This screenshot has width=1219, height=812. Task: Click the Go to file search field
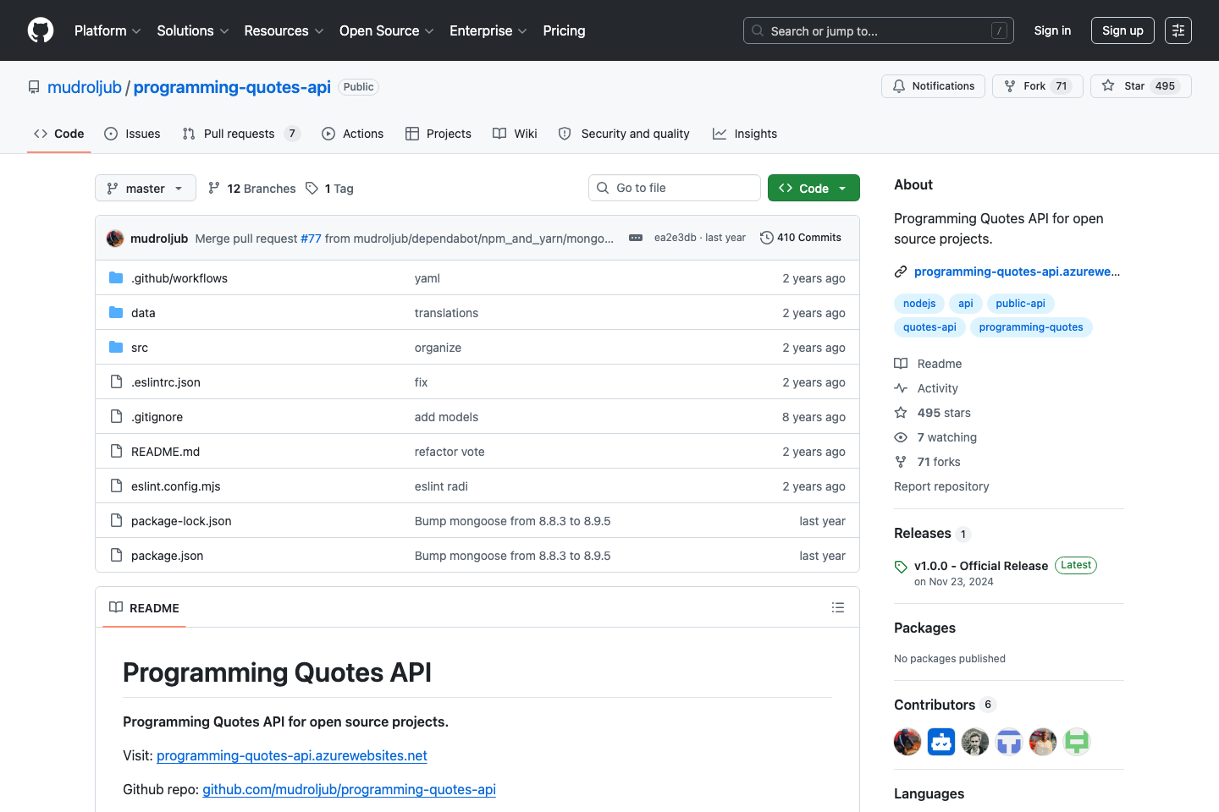point(674,187)
